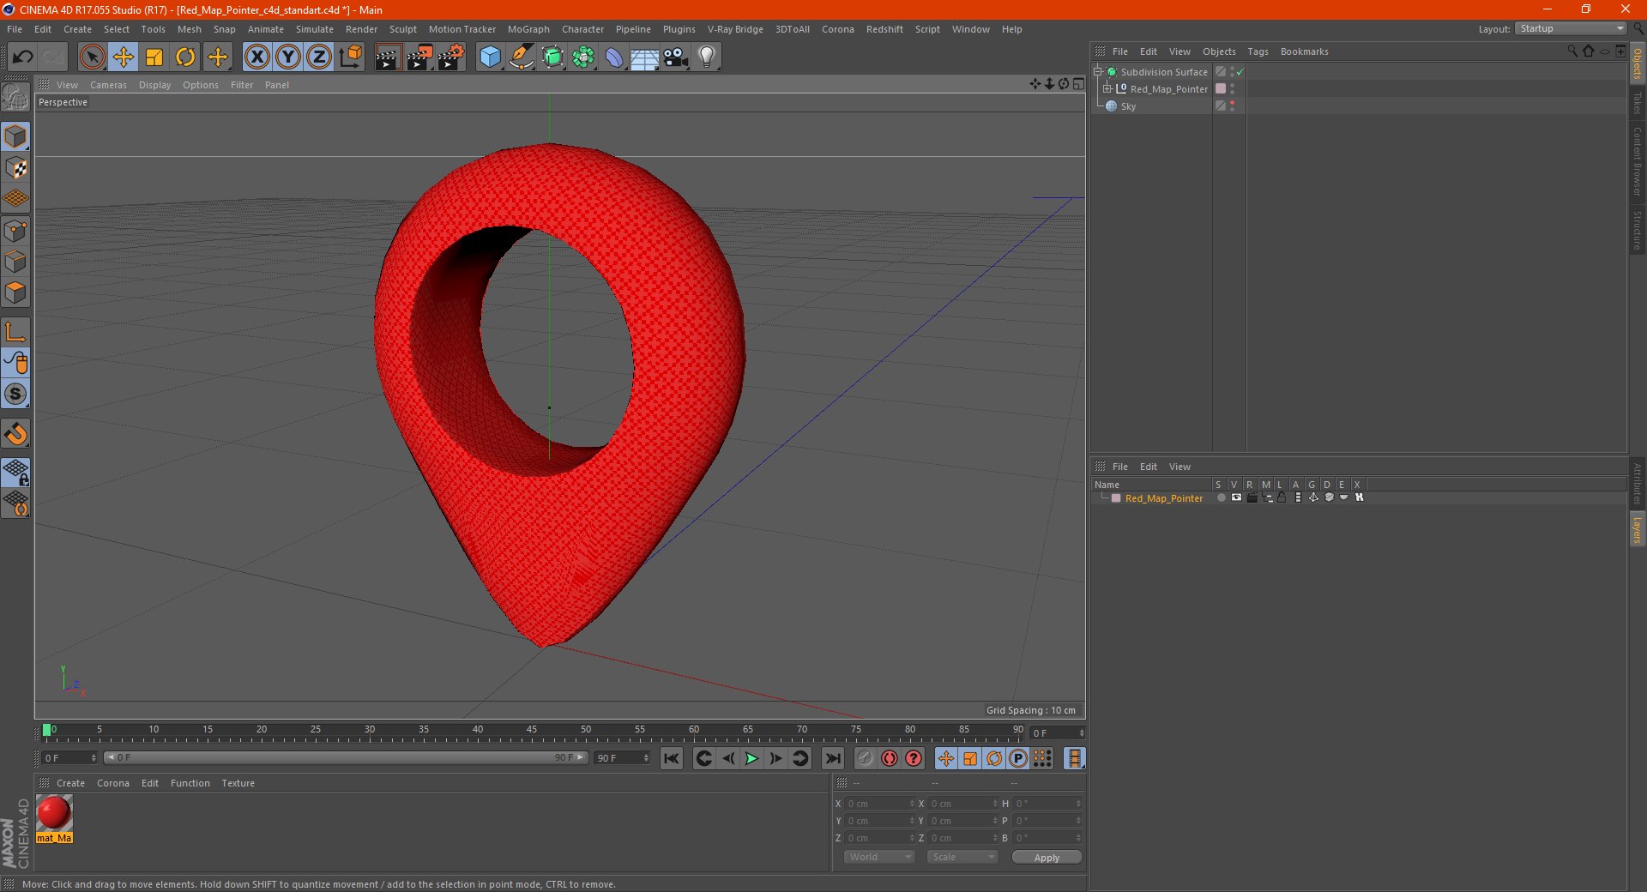The width and height of the screenshot is (1647, 892).
Task: Click the Locked Workplane icon
Action: click(15, 472)
